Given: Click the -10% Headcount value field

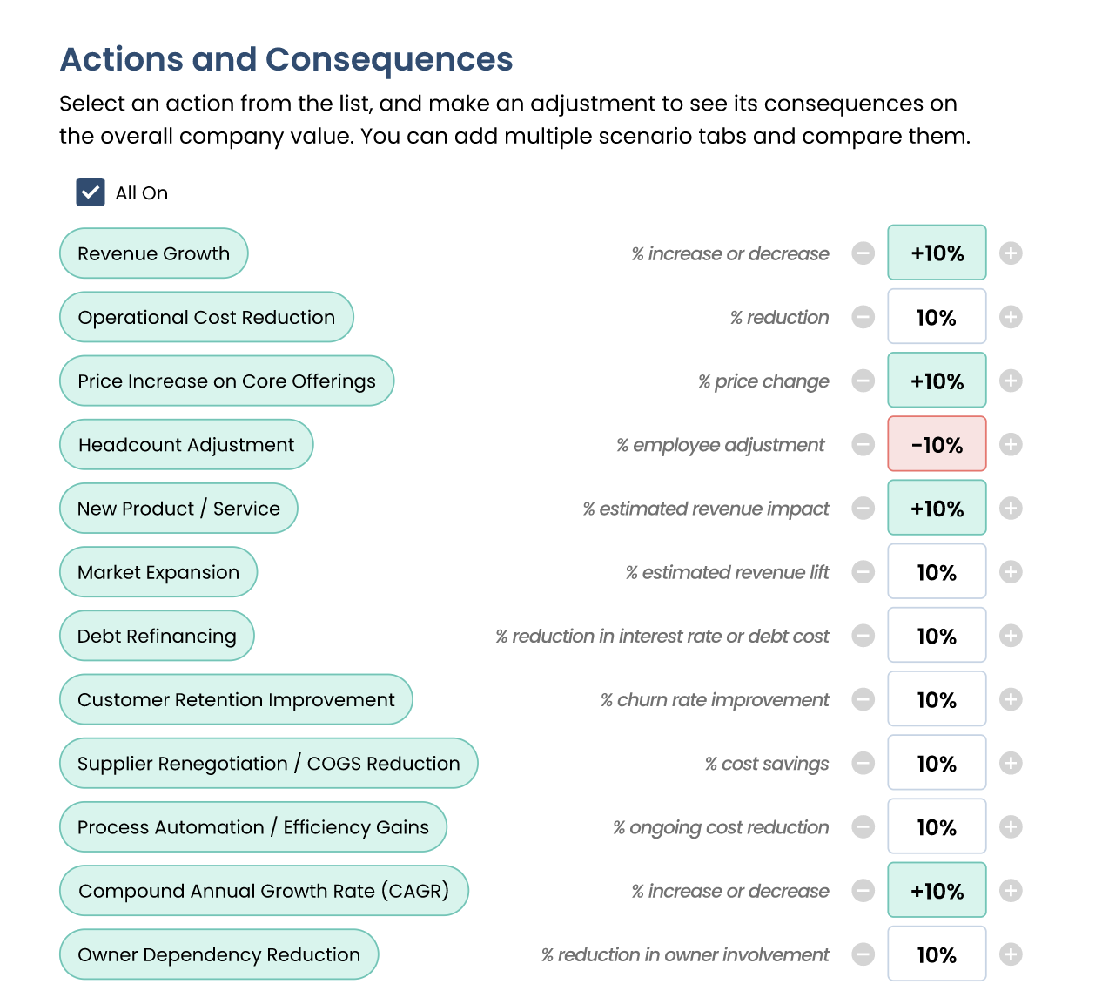Looking at the screenshot, I should coord(937,444).
